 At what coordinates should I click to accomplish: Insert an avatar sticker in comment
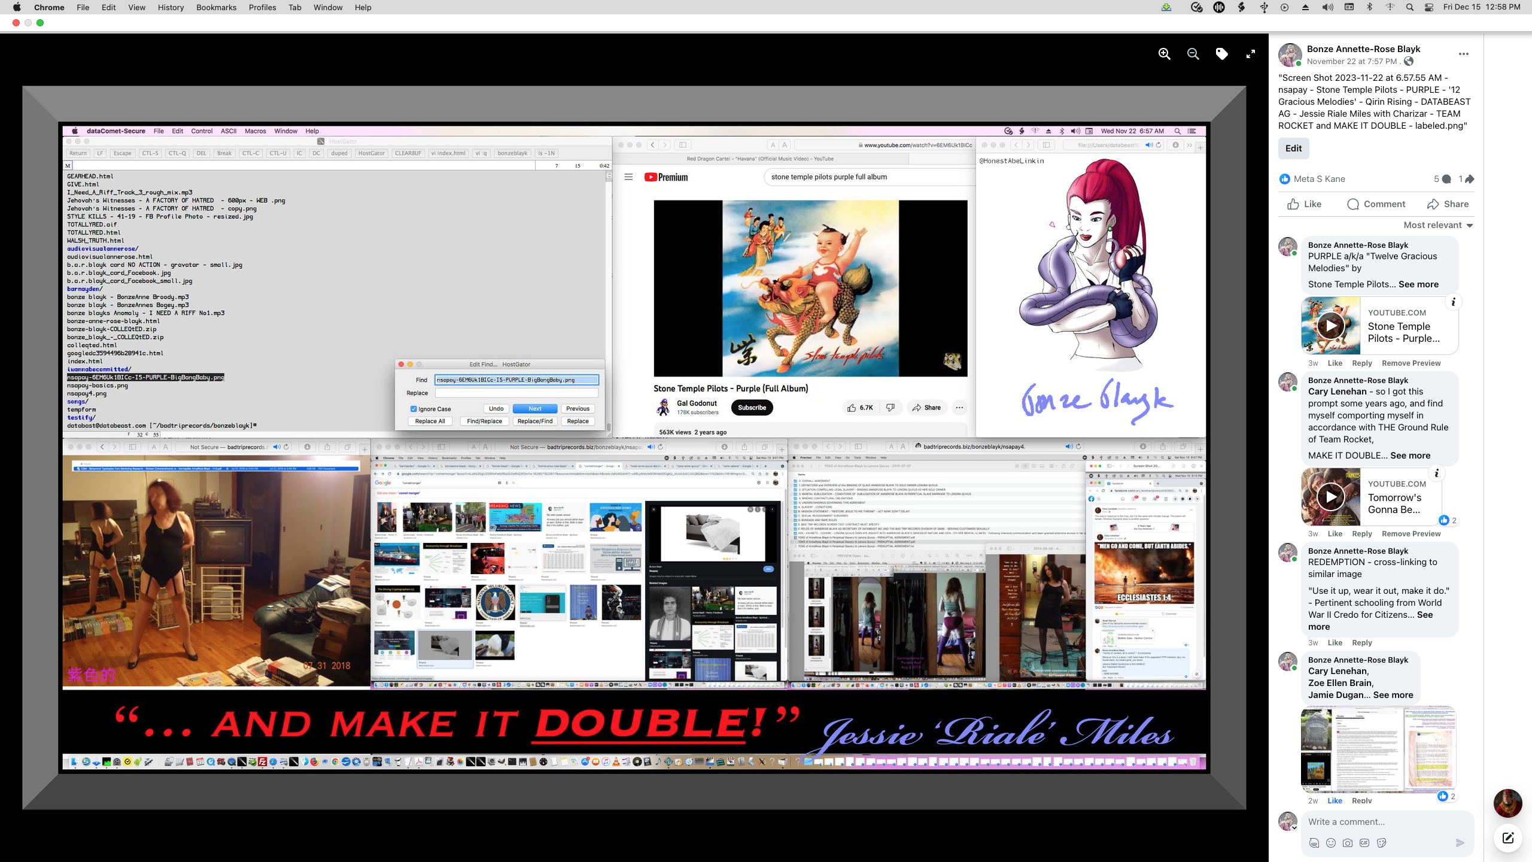[x=1314, y=843]
